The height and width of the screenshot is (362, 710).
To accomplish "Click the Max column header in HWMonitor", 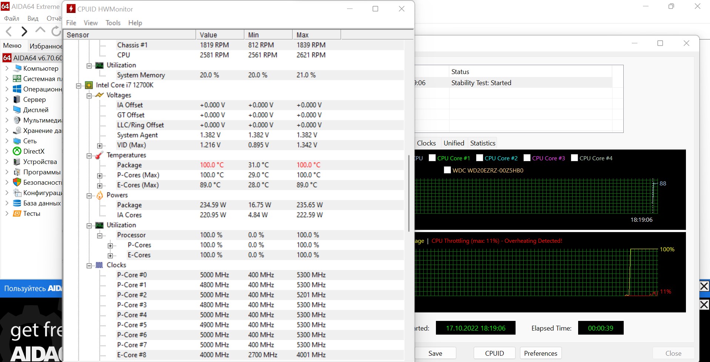I will coord(317,35).
